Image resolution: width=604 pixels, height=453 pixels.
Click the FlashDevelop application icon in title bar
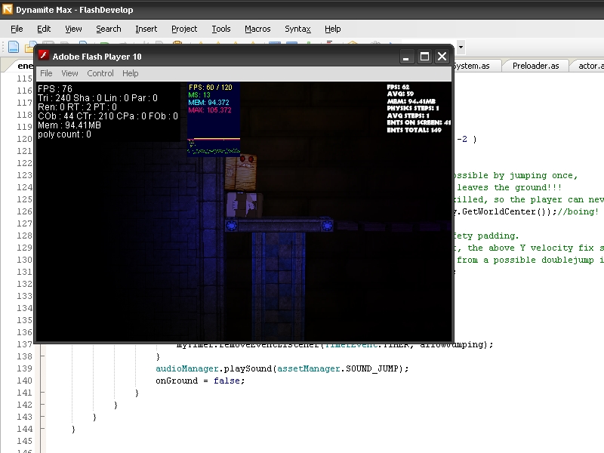[8, 10]
